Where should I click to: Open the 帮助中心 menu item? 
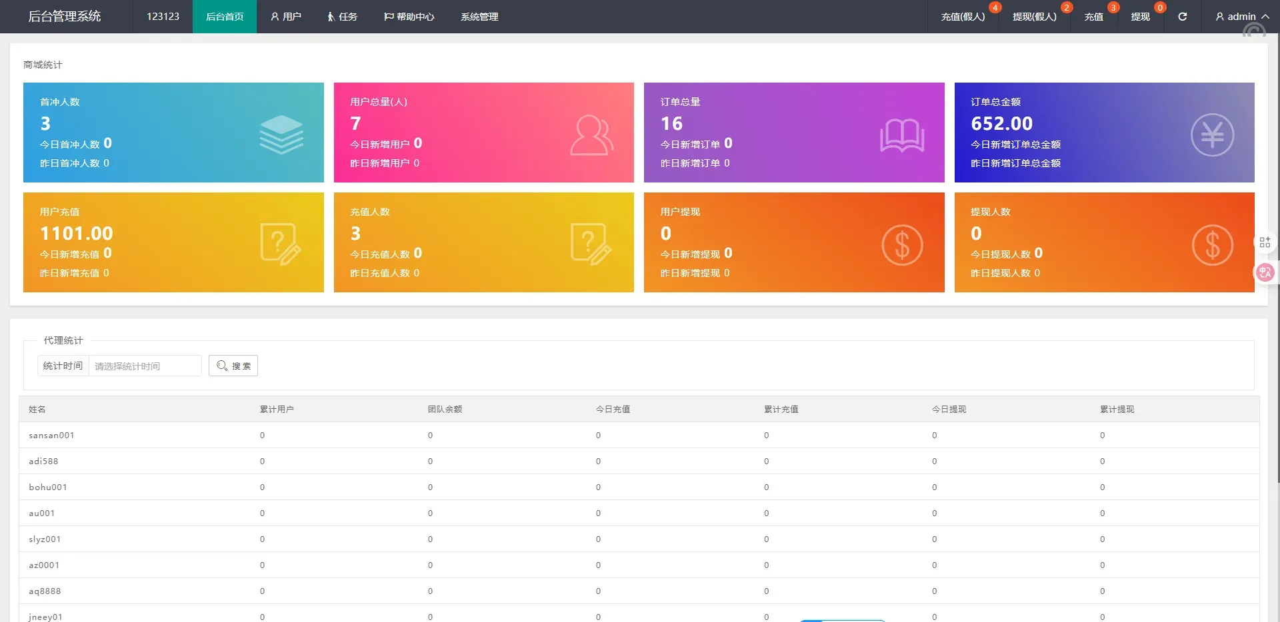tap(409, 17)
